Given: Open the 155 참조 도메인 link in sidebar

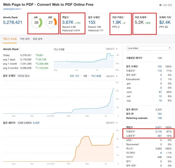Looking at the screenshot, I should 160,66.
